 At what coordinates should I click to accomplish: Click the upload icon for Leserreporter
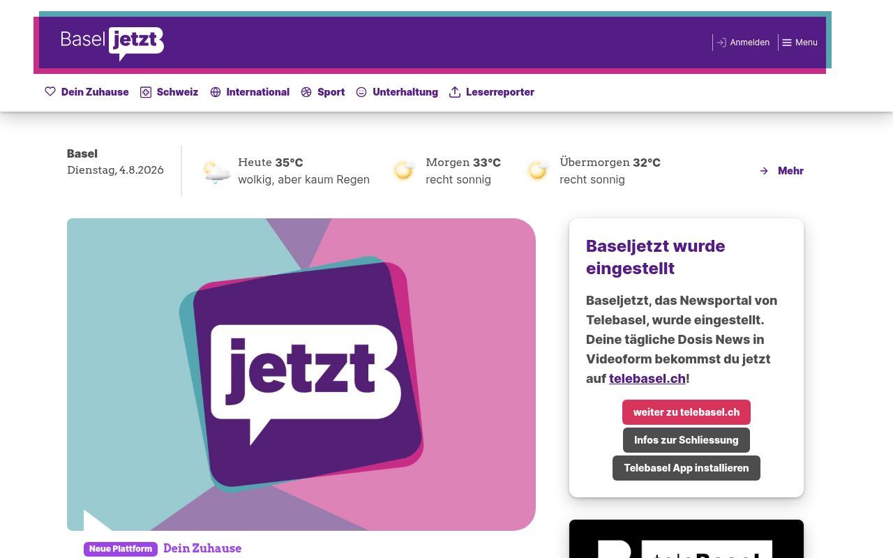455,92
